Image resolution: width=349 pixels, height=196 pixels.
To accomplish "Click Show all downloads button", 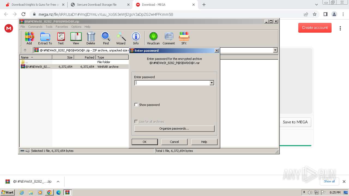I will (329, 181).
